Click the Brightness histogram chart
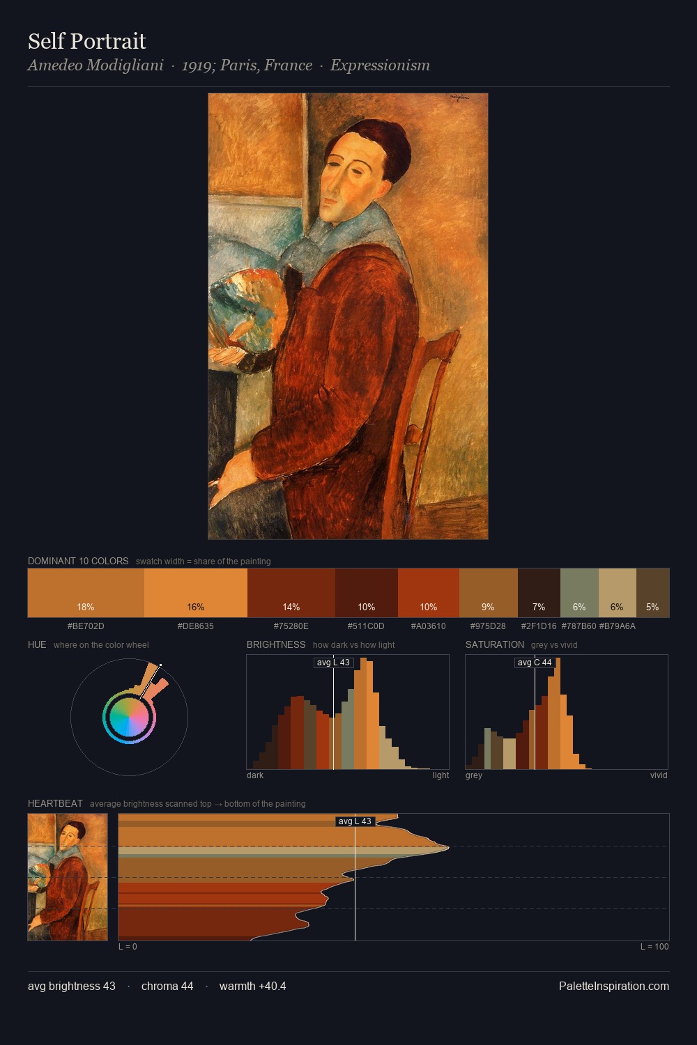697x1045 pixels. click(x=348, y=712)
